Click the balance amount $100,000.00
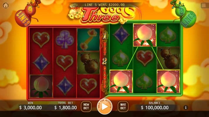209x117 pixels. click(155, 108)
